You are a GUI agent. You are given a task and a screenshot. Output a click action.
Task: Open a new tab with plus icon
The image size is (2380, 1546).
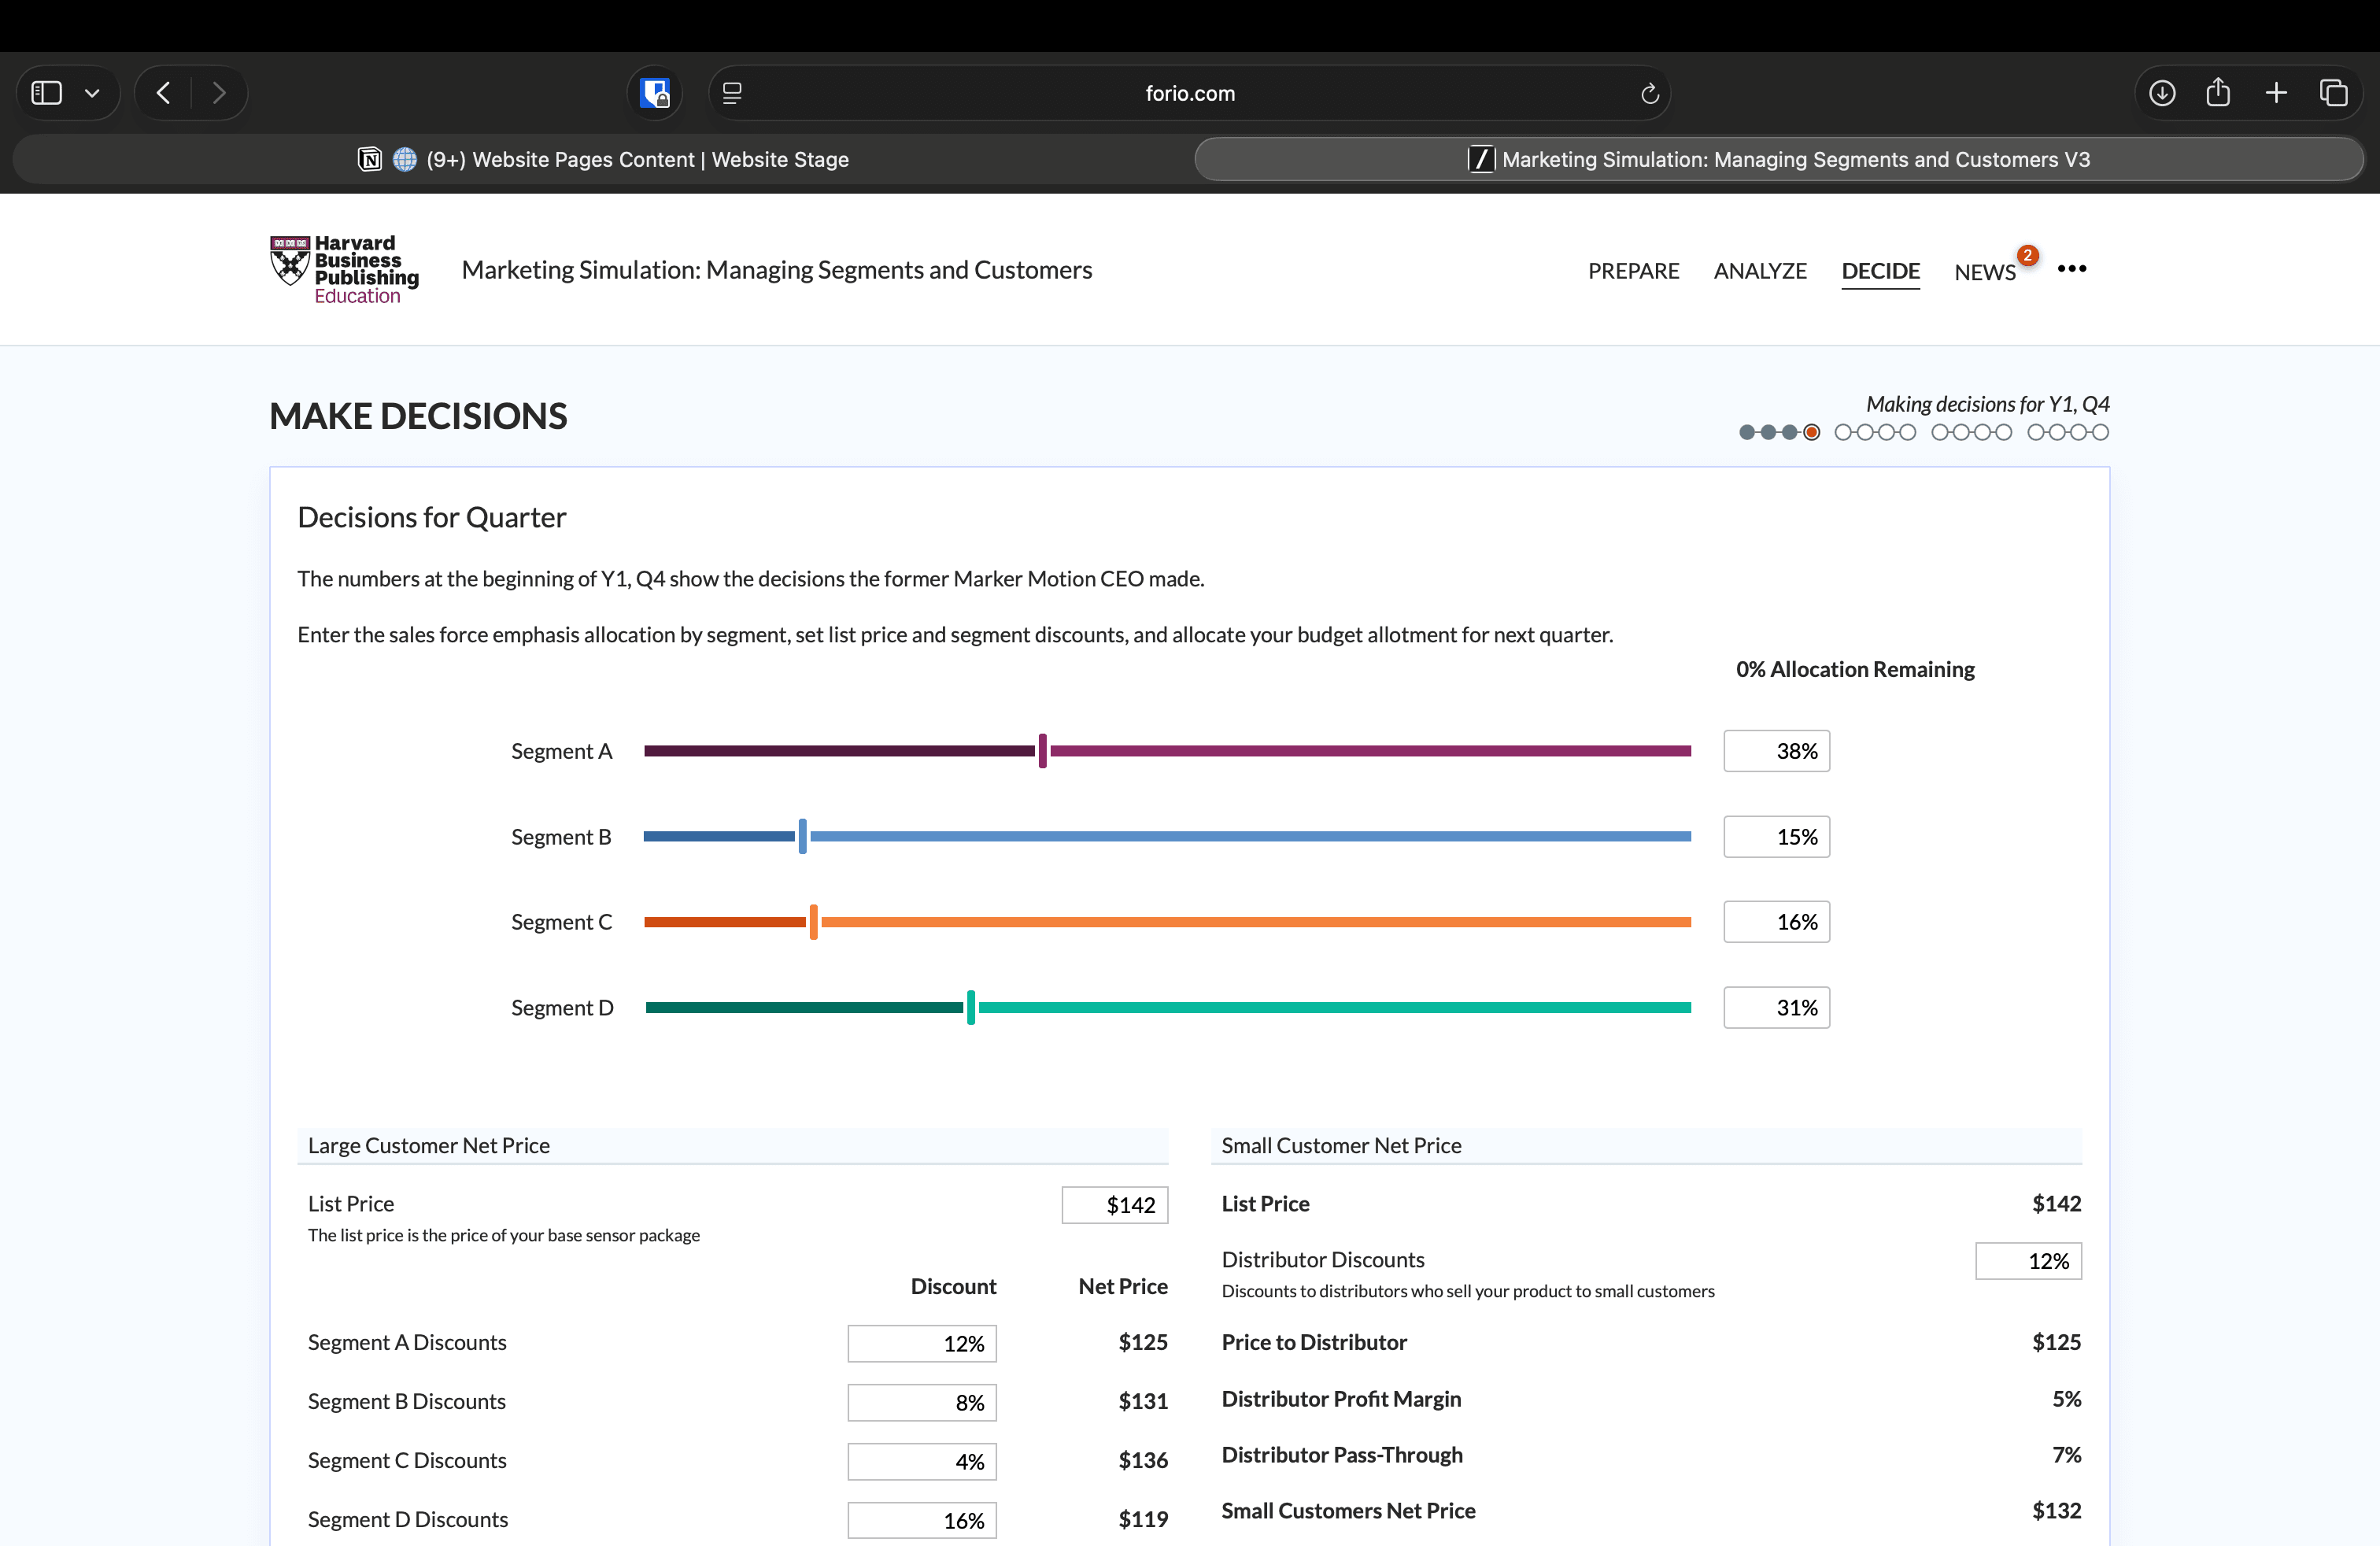click(2276, 93)
